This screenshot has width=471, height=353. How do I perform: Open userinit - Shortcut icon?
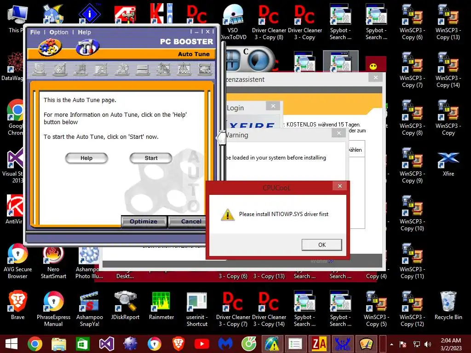(x=197, y=308)
